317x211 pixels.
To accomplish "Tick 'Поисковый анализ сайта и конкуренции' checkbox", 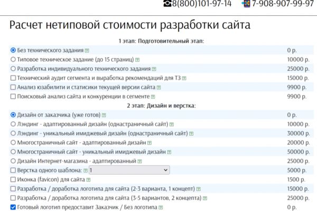I will point(13,97).
